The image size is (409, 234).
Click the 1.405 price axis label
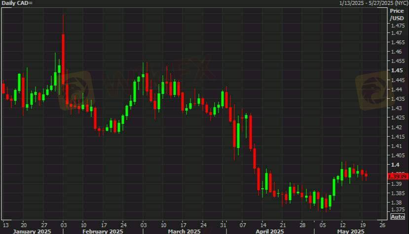(x=398, y=155)
